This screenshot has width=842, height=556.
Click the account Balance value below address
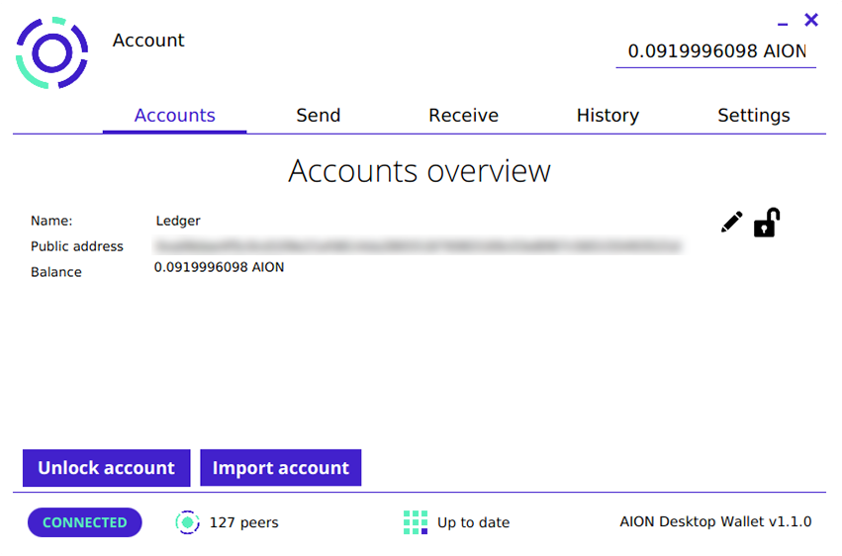(x=219, y=267)
